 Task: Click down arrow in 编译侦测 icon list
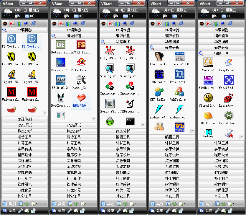pyautogui.click(x=94, y=119)
